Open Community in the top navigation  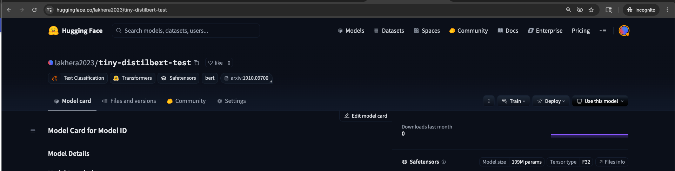468,31
